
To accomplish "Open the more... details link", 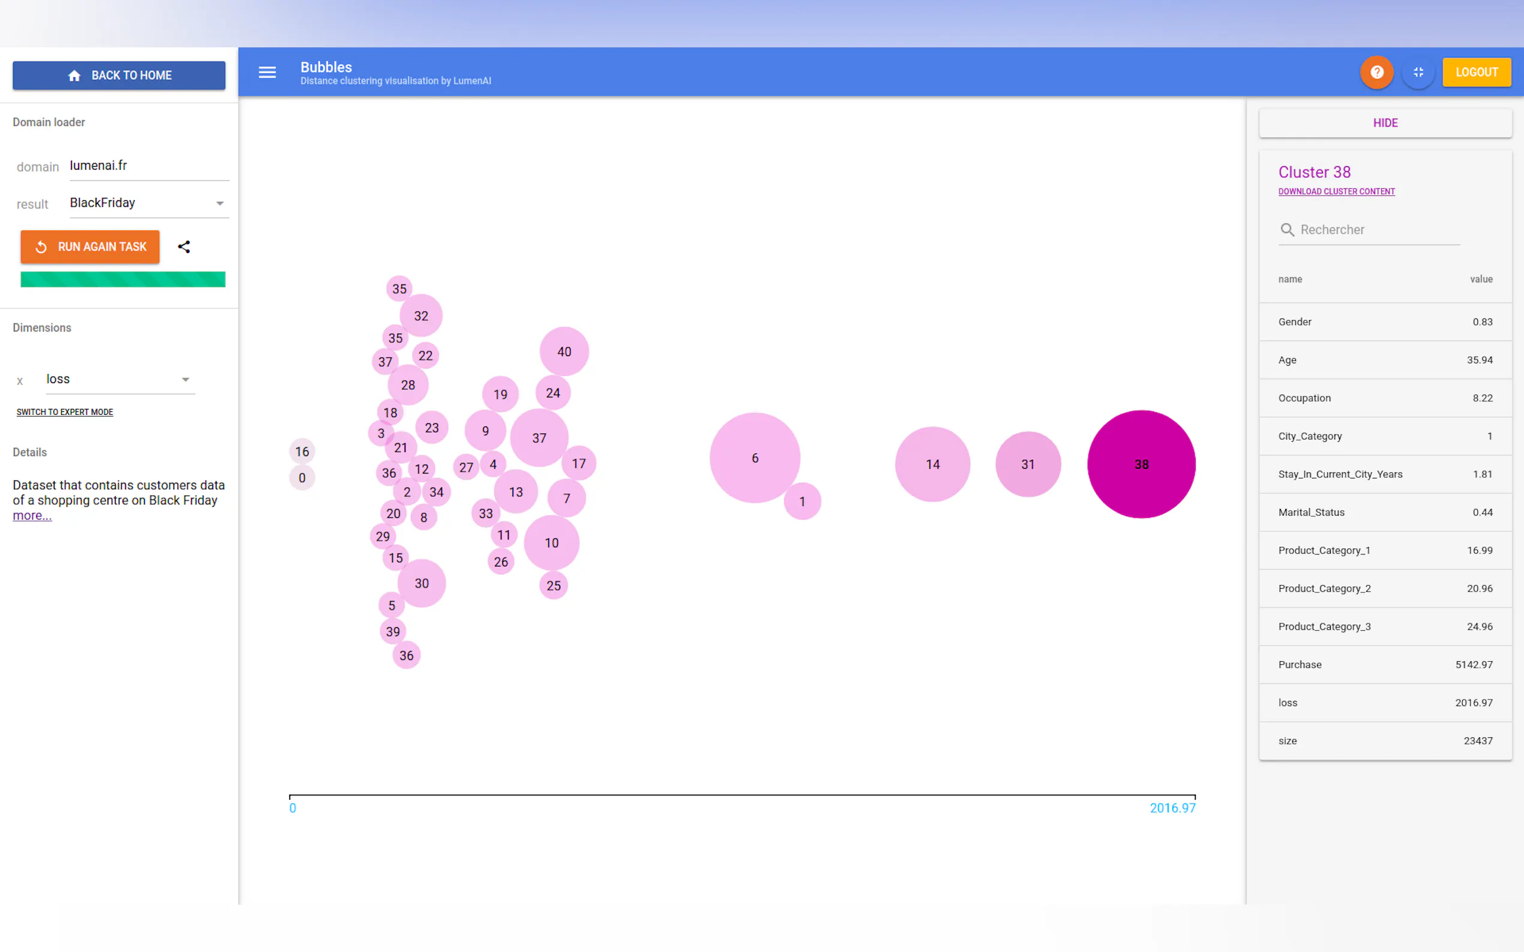I will tap(32, 516).
